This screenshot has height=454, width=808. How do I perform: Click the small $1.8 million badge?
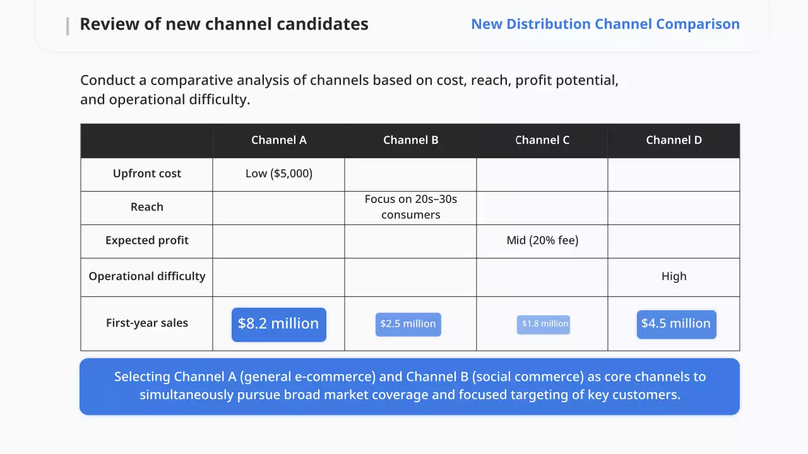tap(543, 324)
